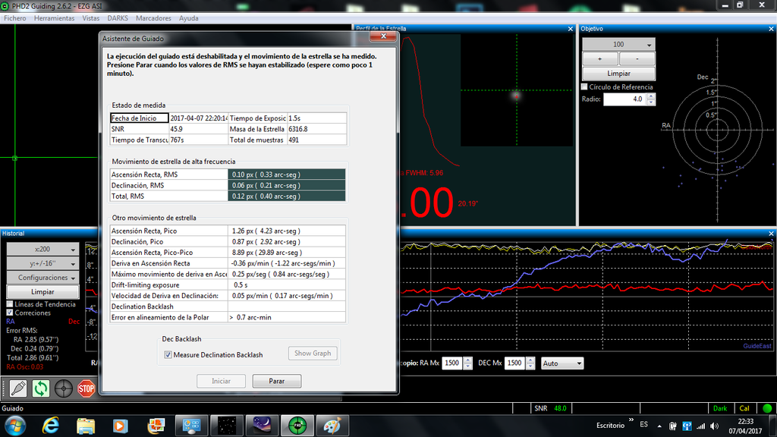This screenshot has height=437, width=777.
Task: Open the DARKS menu
Action: click(x=118, y=18)
